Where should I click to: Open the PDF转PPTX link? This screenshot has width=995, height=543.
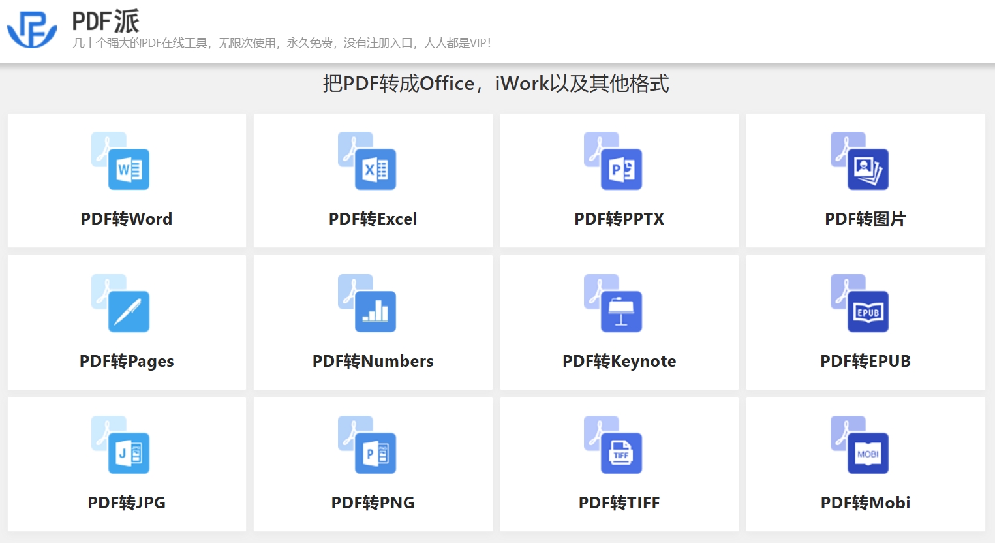(x=619, y=219)
